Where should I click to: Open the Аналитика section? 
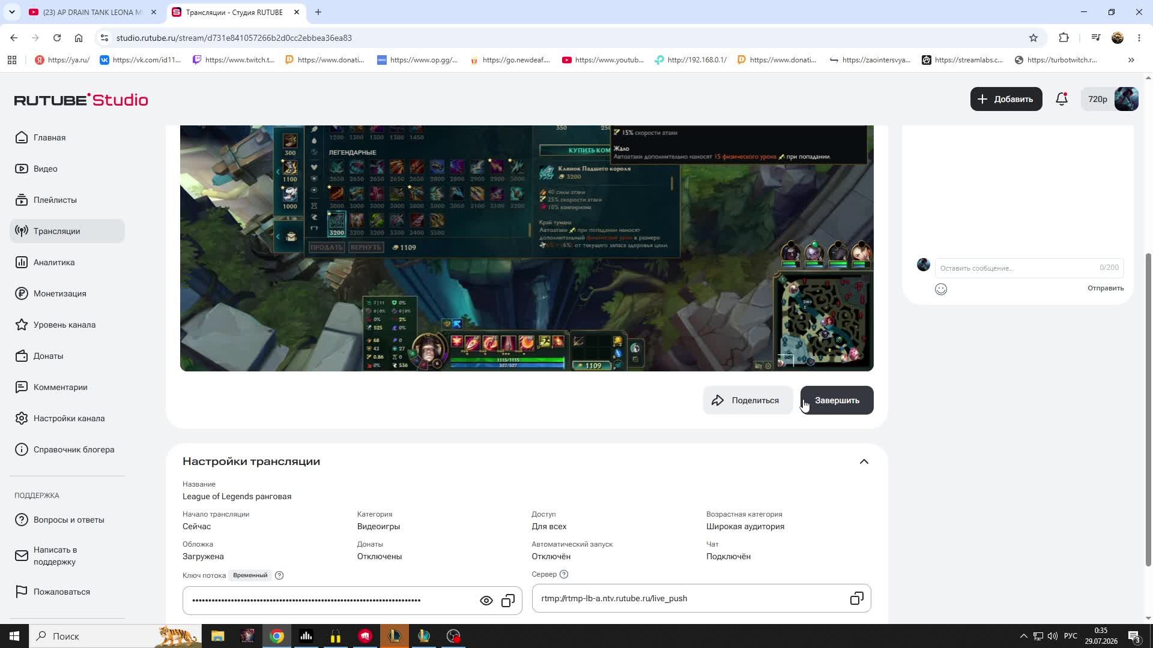point(67,262)
